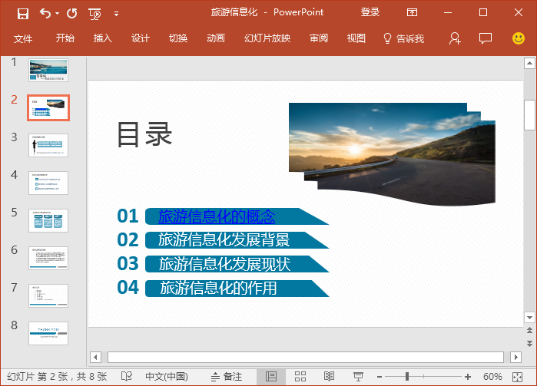Start slide show from status bar icon
537x386 pixels.
358,377
